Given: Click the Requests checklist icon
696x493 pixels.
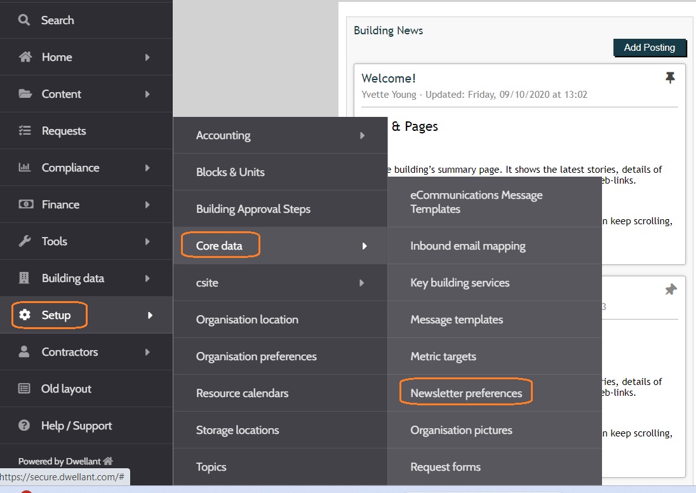Looking at the screenshot, I should [x=24, y=131].
